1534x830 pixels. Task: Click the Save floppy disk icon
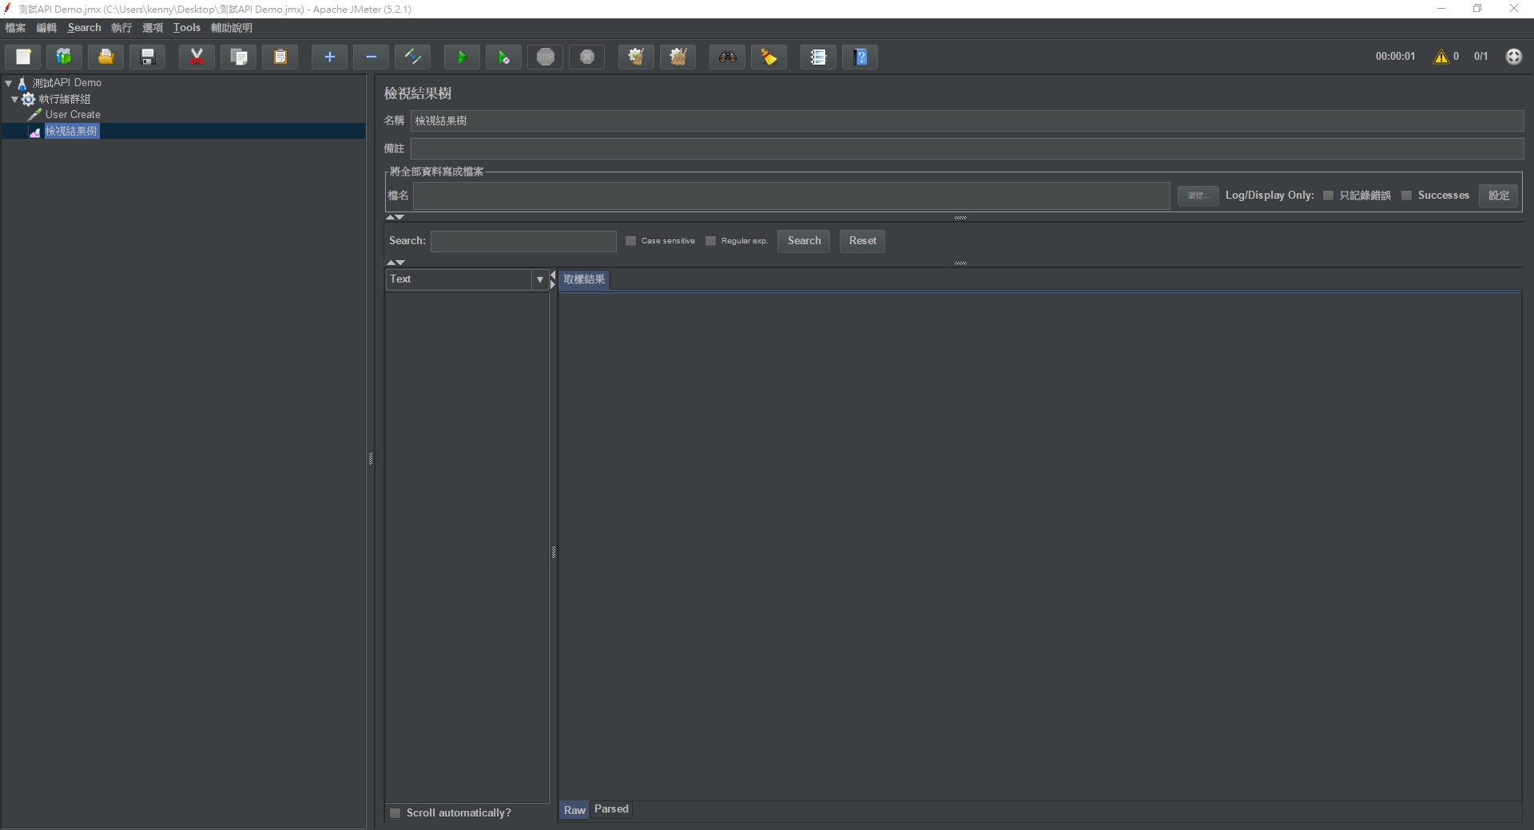click(x=148, y=57)
